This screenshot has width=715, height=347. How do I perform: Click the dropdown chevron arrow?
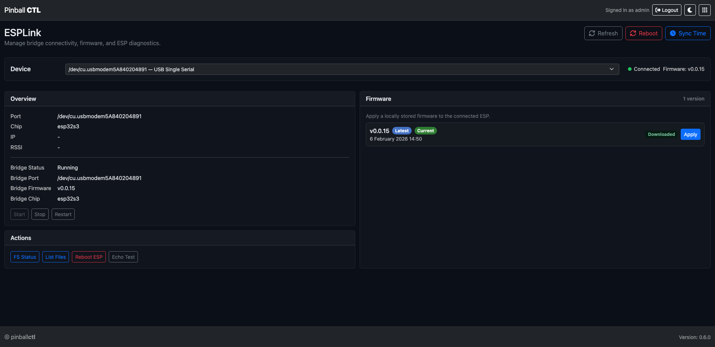(x=612, y=69)
